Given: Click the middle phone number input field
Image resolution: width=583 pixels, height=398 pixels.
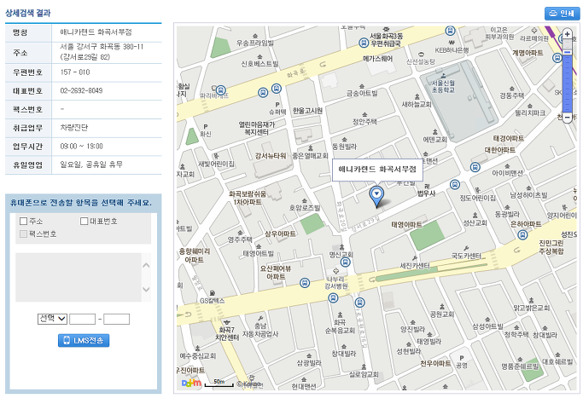Looking at the screenshot, I should point(83,319).
